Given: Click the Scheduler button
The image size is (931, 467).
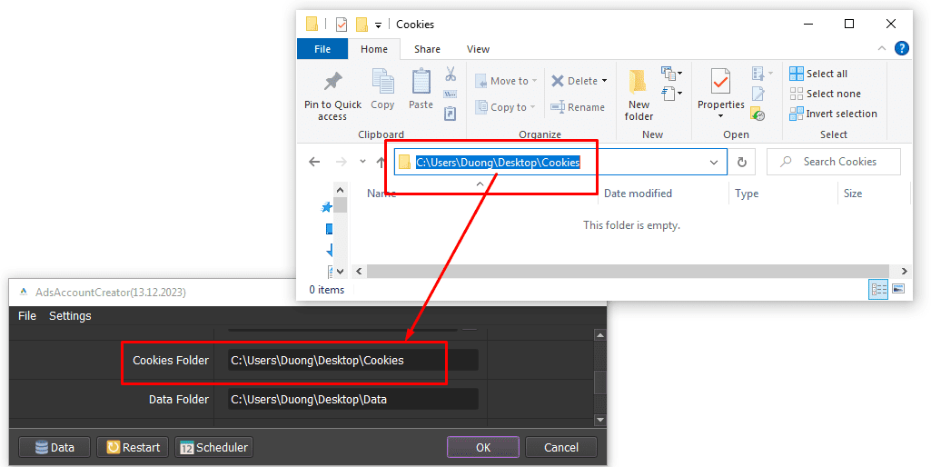Looking at the screenshot, I should pos(214,447).
